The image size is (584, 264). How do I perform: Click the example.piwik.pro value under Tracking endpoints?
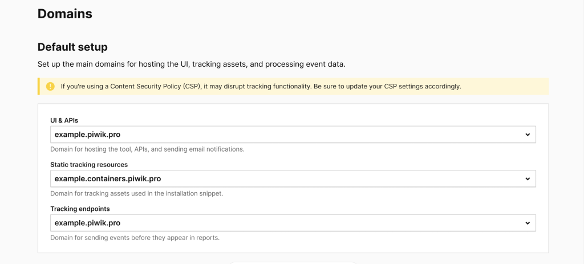tap(87, 223)
